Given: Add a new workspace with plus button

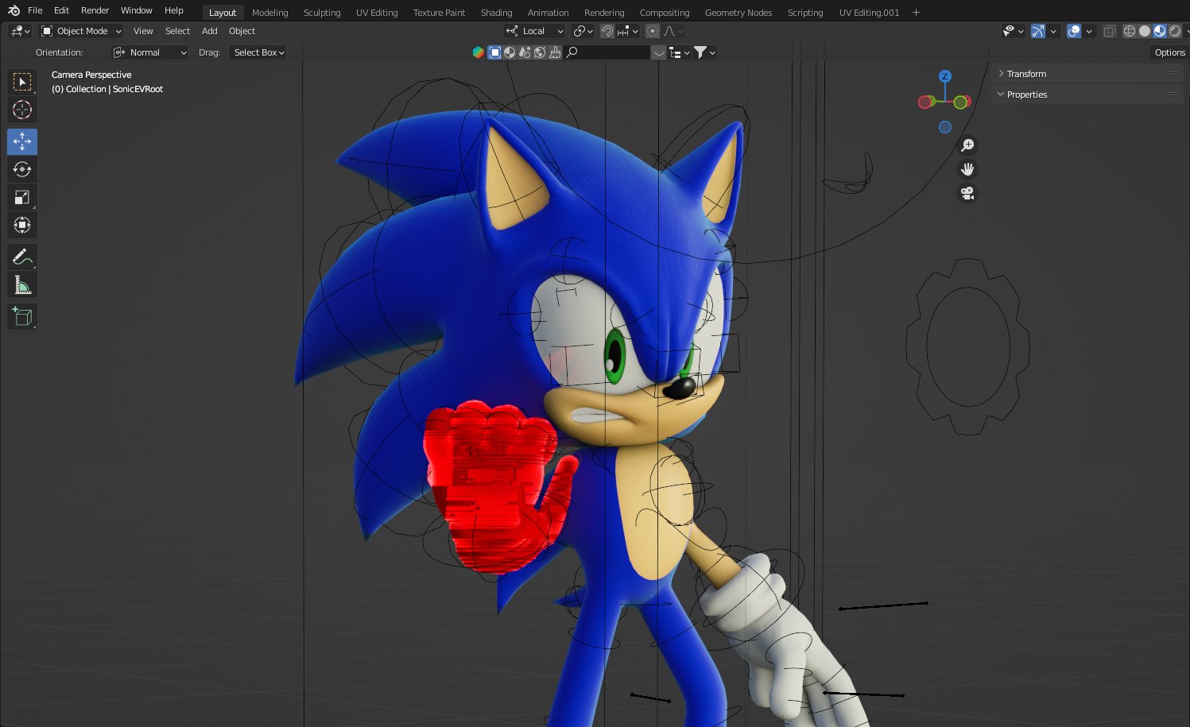Looking at the screenshot, I should coord(916,13).
